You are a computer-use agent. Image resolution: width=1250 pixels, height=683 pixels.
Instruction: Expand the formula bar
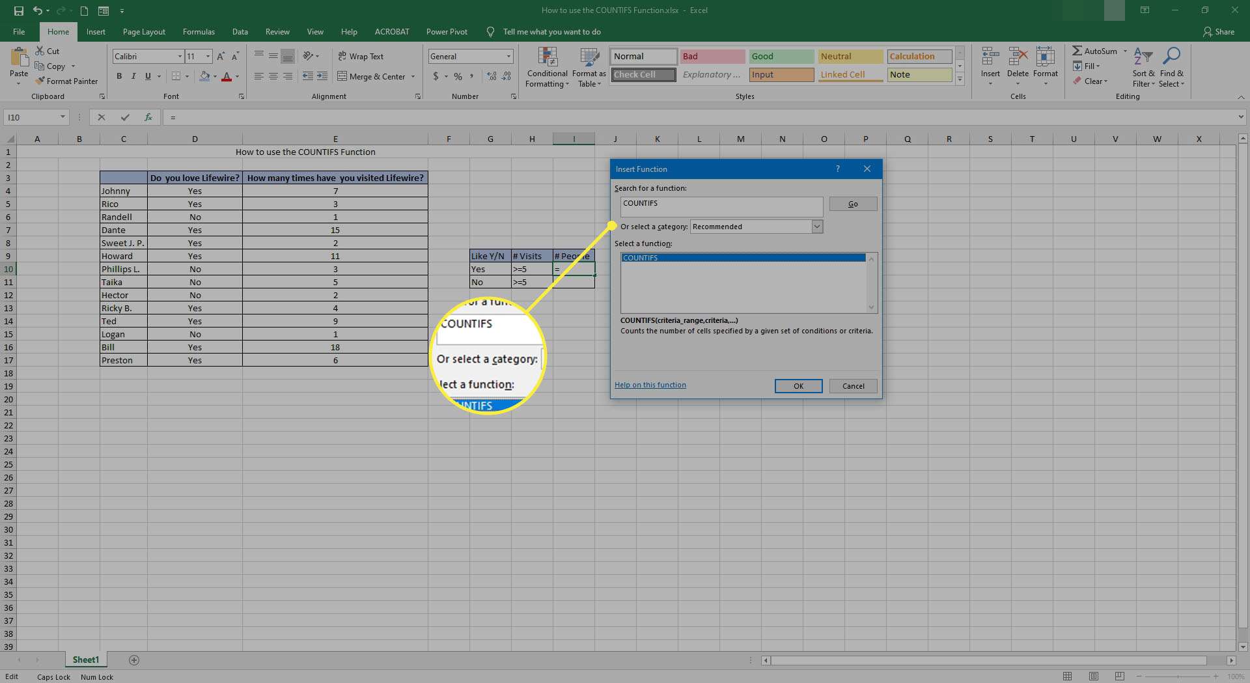tap(1241, 117)
